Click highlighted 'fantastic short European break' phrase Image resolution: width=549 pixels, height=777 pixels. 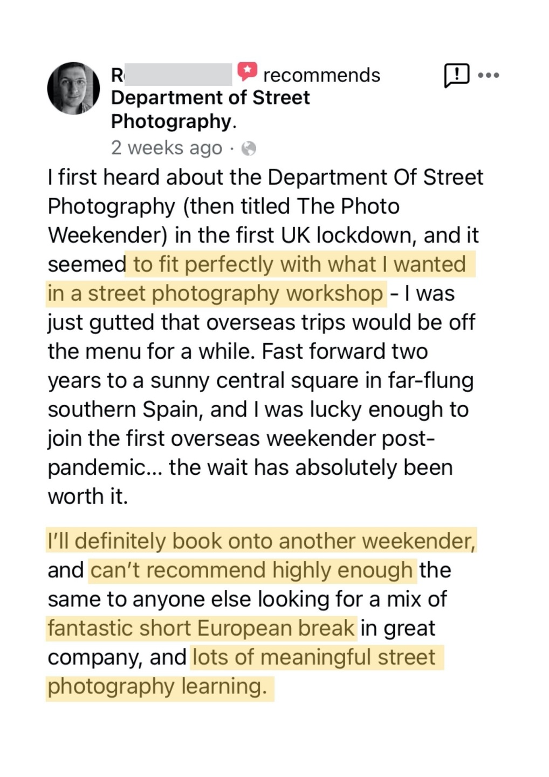(x=201, y=629)
